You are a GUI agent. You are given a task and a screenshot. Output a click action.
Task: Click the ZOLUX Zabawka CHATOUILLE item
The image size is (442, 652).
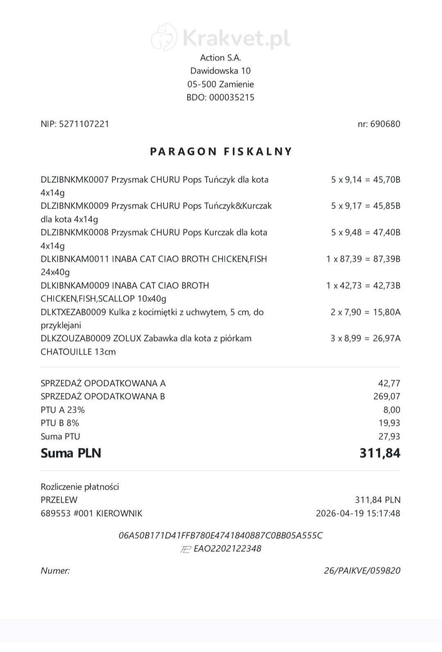221,345
